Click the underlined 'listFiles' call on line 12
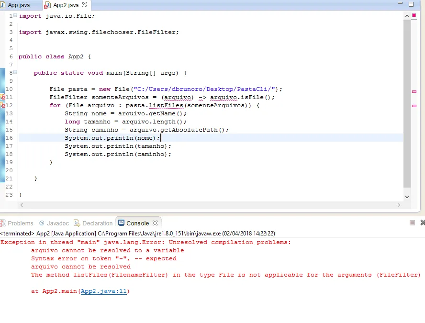 tap(166, 105)
